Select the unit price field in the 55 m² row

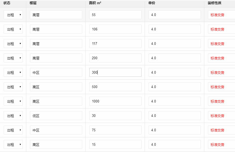[175, 15]
